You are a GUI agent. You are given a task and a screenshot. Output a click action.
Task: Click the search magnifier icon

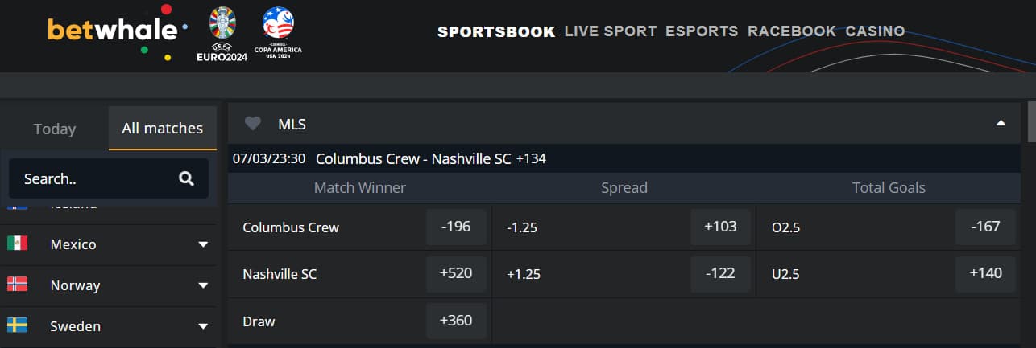(186, 178)
